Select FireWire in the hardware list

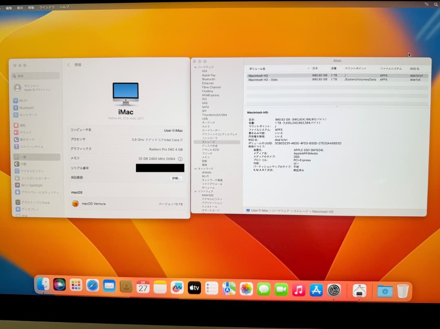(x=207, y=91)
